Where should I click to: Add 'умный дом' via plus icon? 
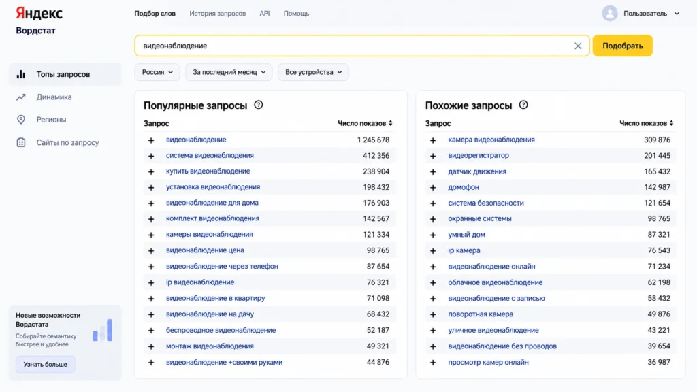tap(433, 235)
